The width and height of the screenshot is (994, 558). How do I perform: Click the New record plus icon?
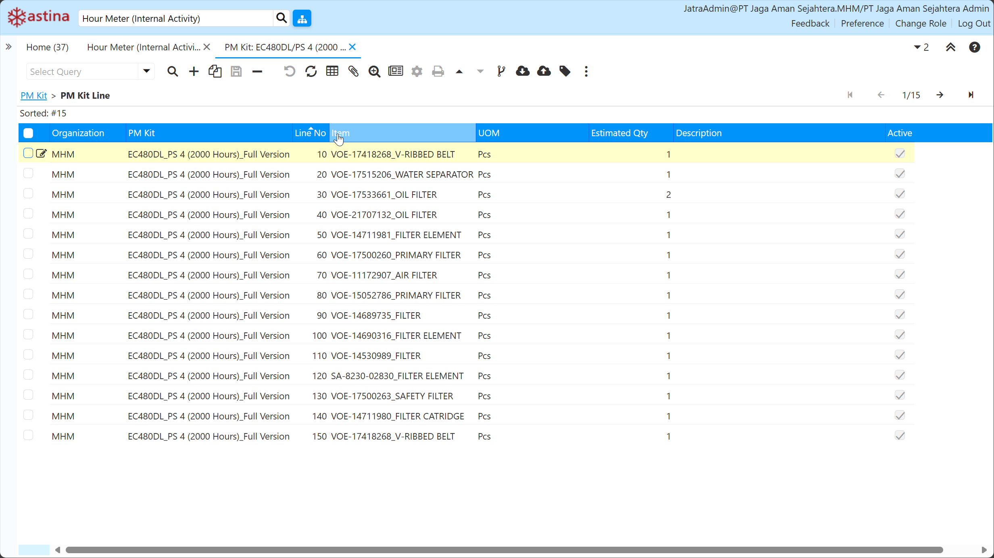point(194,71)
